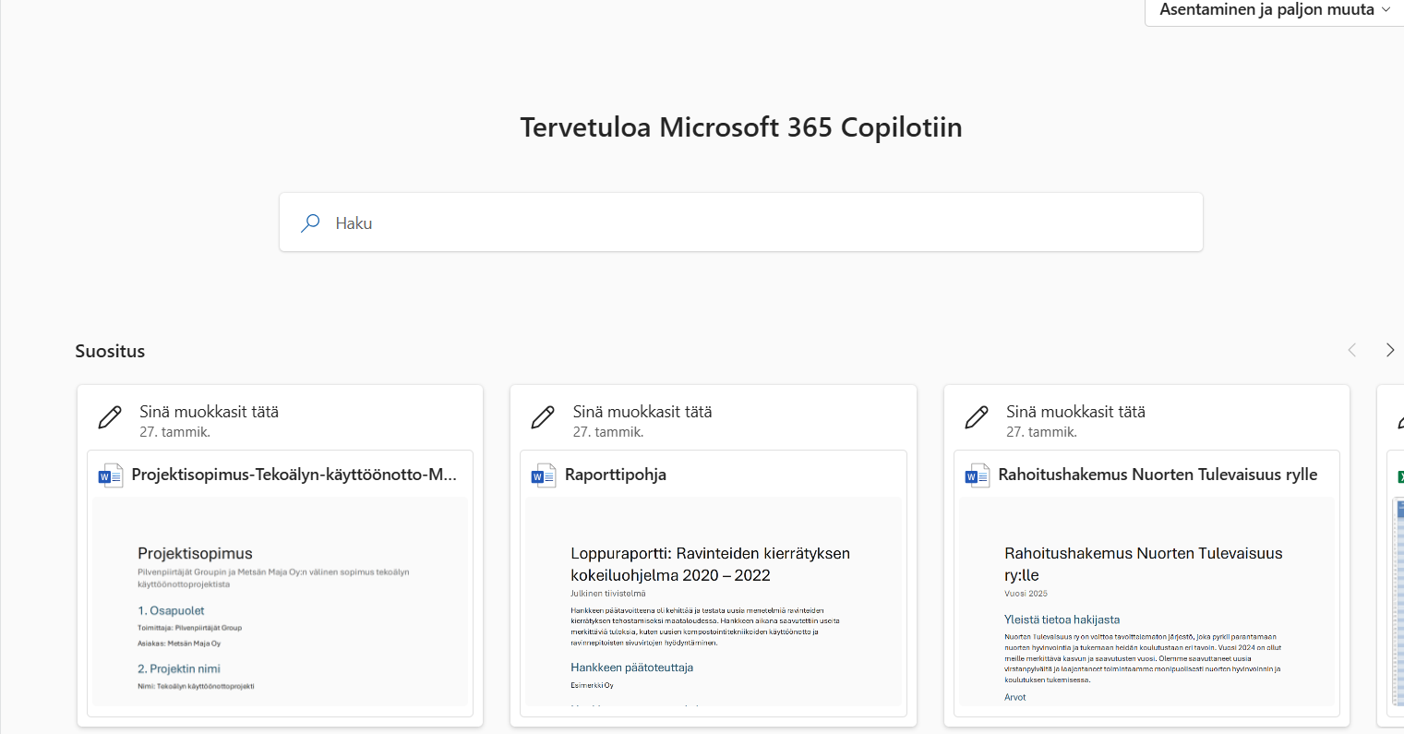Click the "Suositus" section heading
The height and width of the screenshot is (734, 1404).
[110, 351]
